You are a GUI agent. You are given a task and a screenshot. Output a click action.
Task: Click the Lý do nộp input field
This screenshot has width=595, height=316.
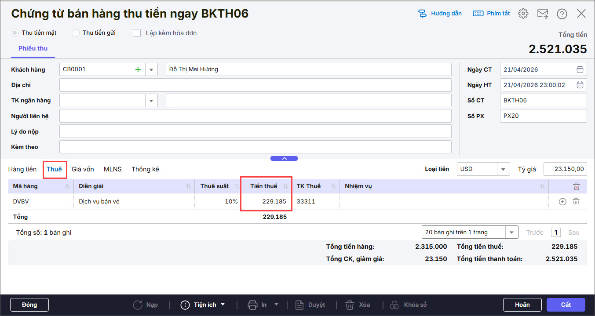[255, 131]
